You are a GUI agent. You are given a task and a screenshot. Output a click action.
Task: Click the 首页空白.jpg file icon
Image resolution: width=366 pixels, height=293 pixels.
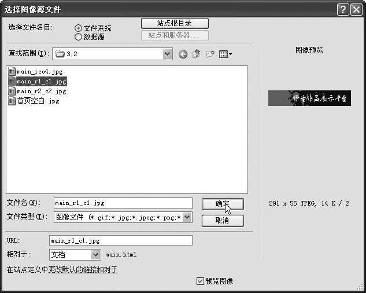click(x=12, y=101)
